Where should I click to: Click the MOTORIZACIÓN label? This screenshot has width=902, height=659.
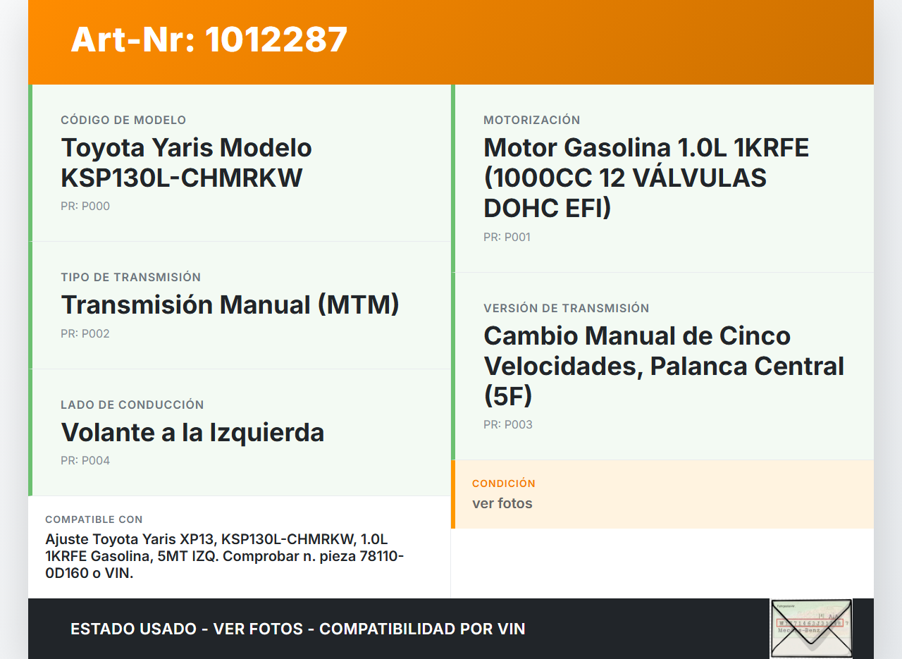pyautogui.click(x=531, y=121)
